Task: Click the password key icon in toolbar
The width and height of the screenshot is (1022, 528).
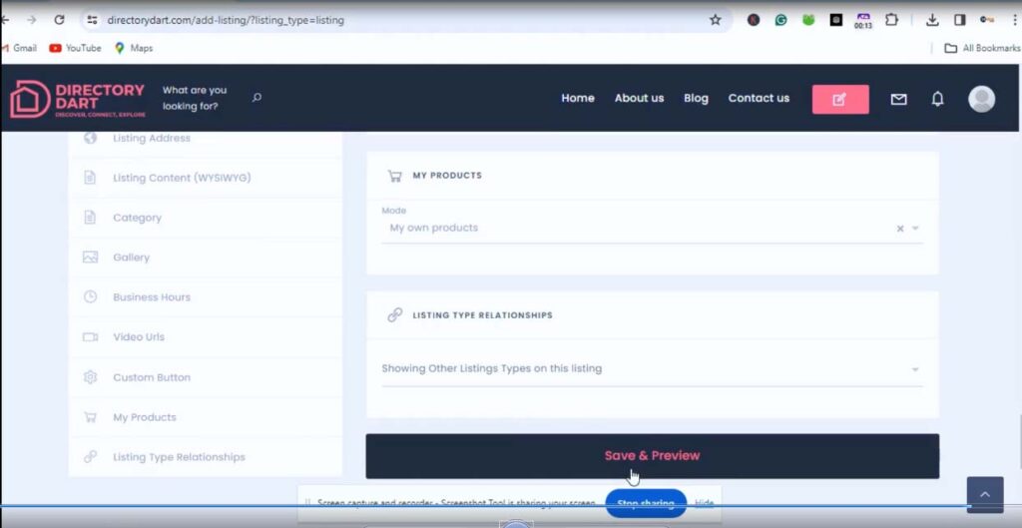Action: click(987, 20)
